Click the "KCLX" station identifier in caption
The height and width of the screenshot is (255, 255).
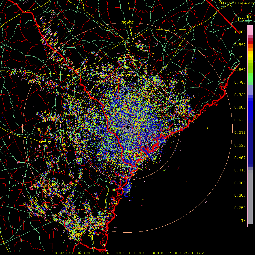[x=158, y=253]
